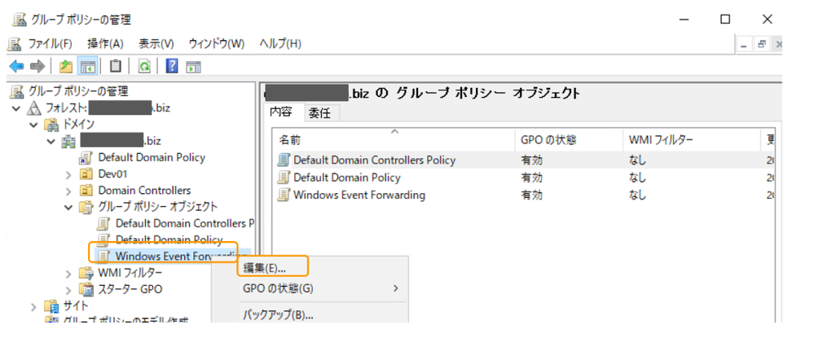Expand the スターター GPO node

(x=68, y=289)
